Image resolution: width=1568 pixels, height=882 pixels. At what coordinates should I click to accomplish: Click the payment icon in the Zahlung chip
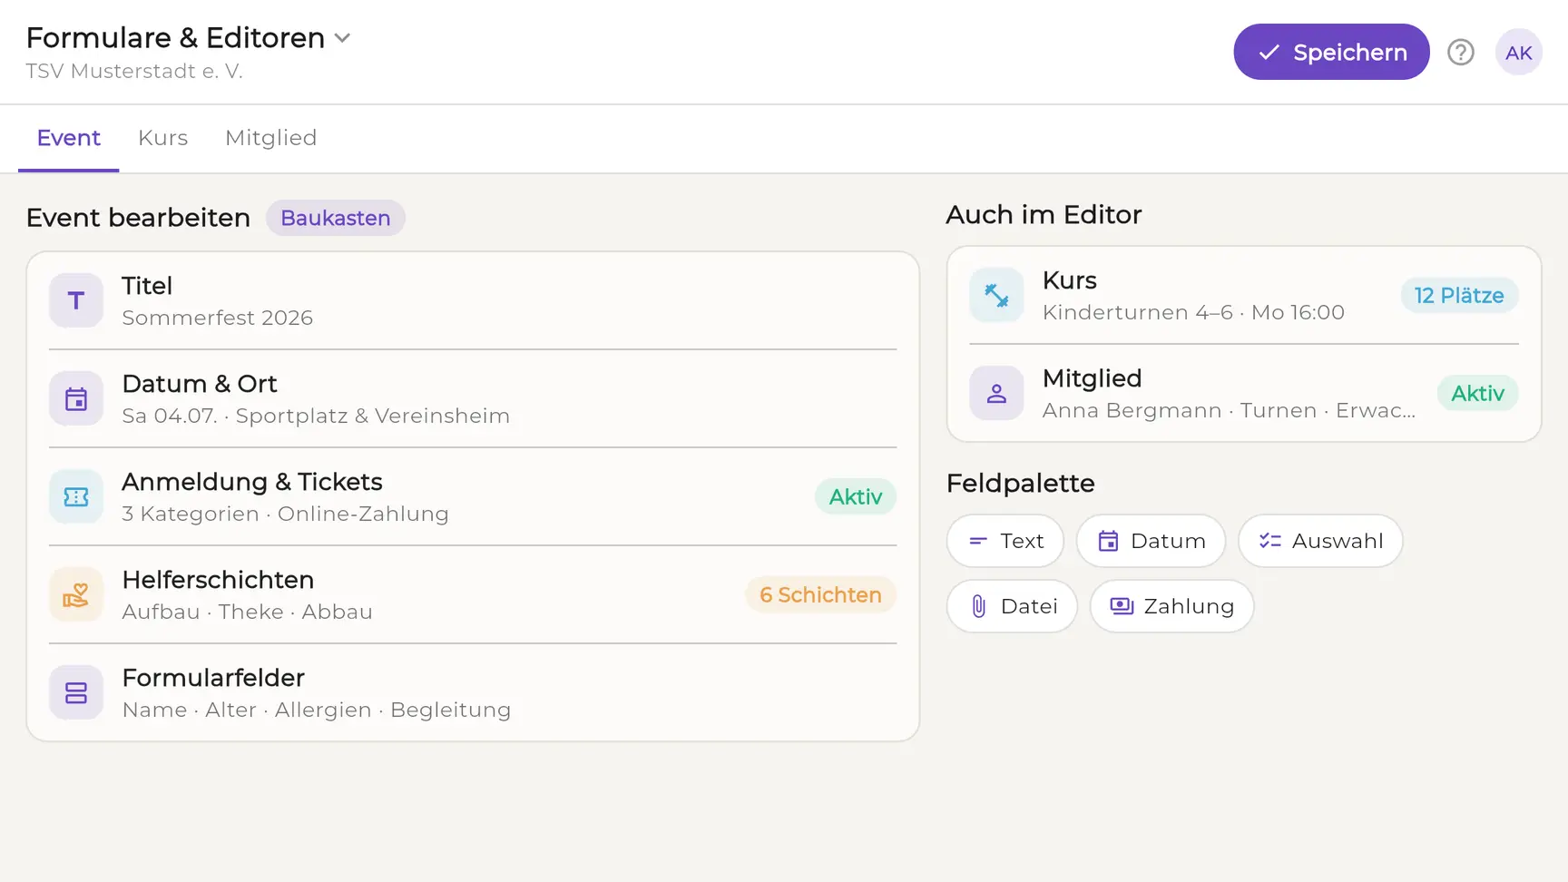coord(1122,606)
